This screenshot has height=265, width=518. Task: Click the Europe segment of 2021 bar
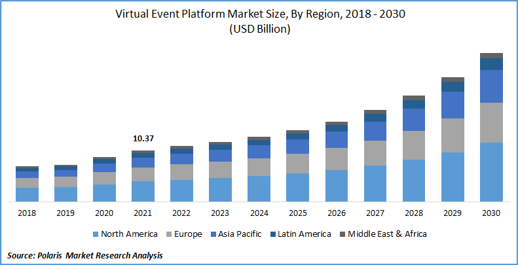coord(143,174)
